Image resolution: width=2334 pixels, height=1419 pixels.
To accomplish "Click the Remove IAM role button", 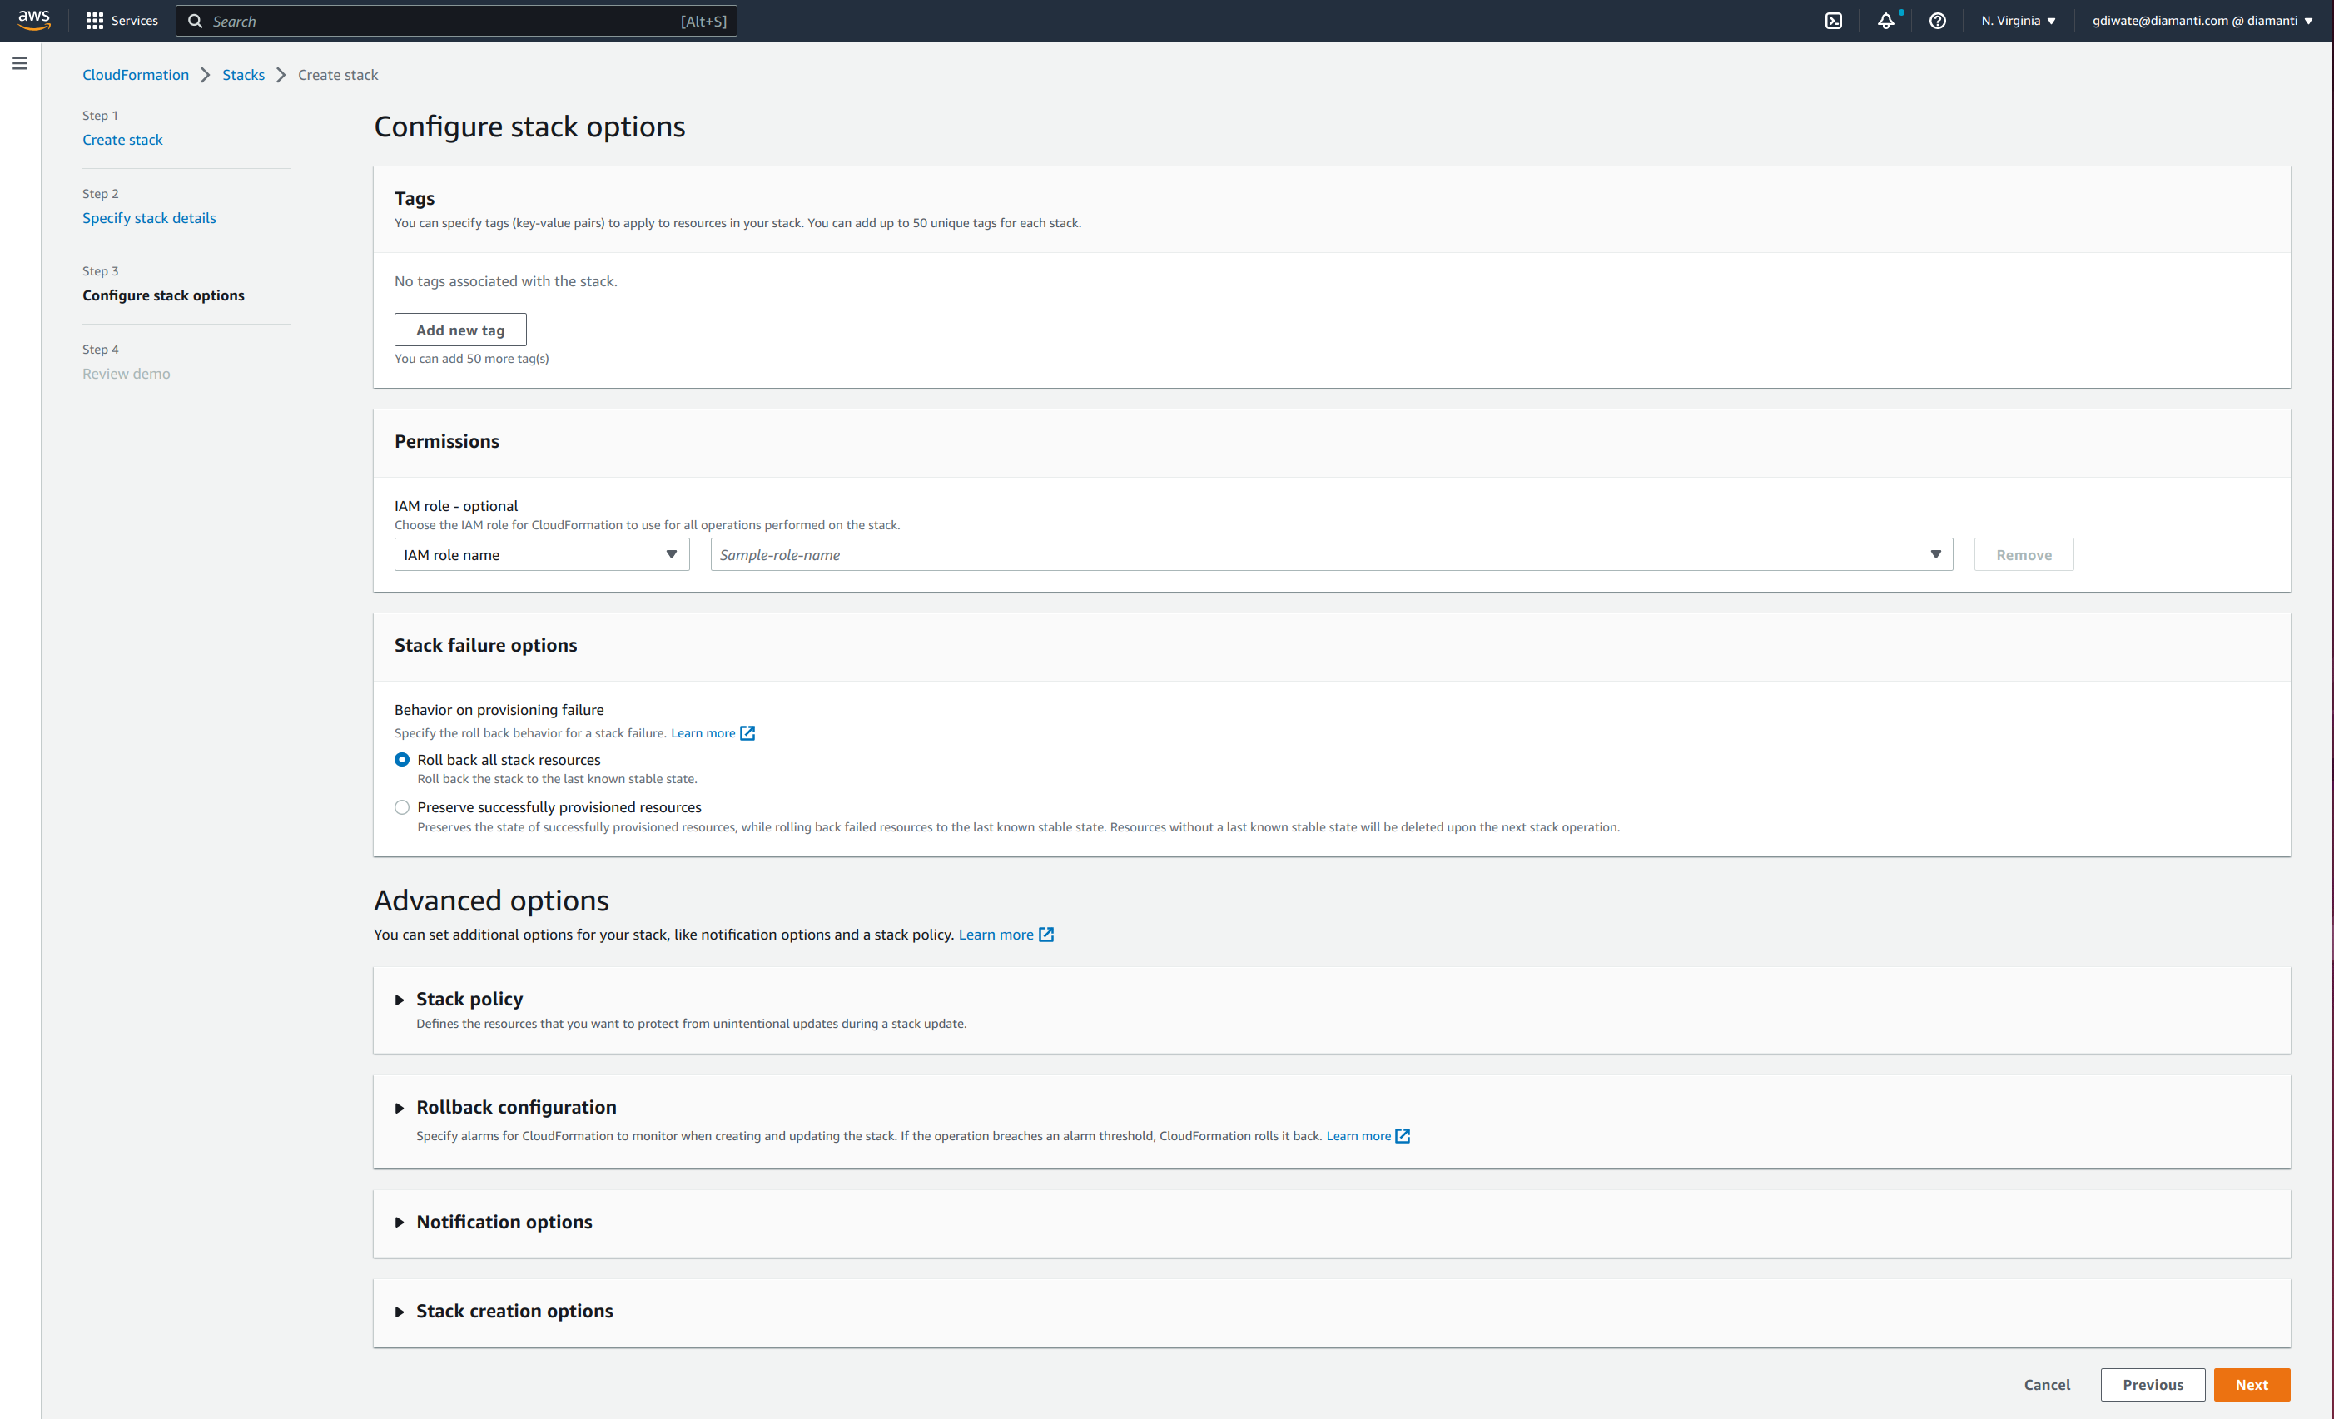I will [x=2024, y=555].
